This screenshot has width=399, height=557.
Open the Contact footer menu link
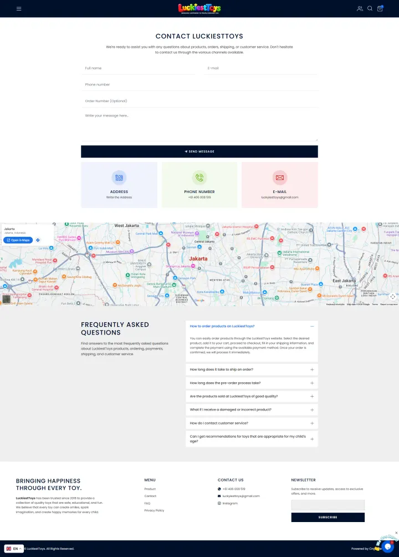pyautogui.click(x=150, y=497)
